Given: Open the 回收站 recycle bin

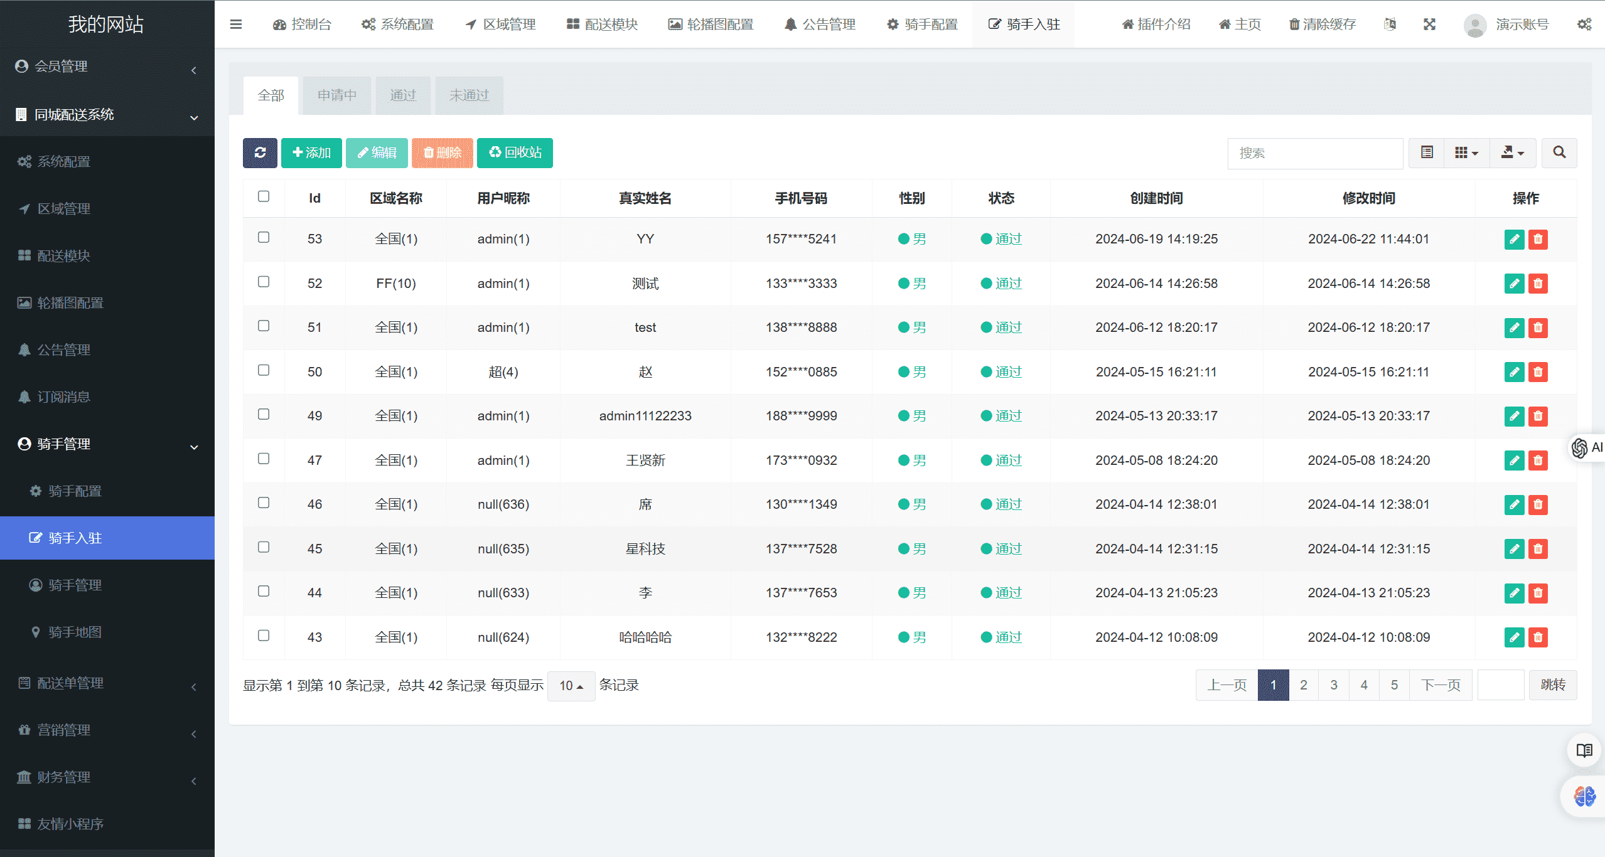Looking at the screenshot, I should pos(515,152).
